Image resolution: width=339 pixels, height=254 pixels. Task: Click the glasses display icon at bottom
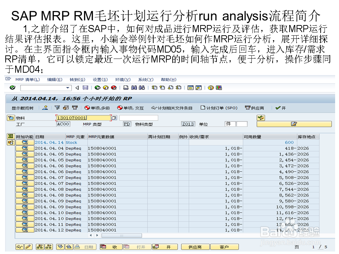(x=19, y=247)
